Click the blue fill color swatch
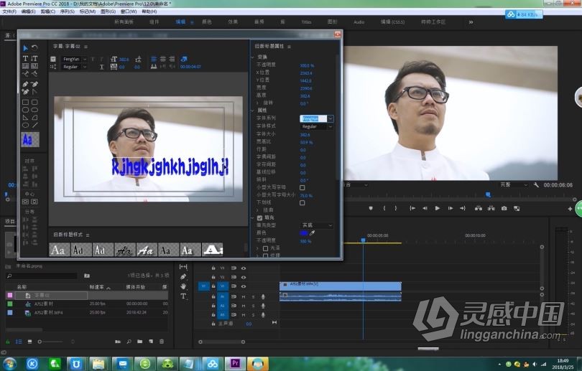 (304, 233)
